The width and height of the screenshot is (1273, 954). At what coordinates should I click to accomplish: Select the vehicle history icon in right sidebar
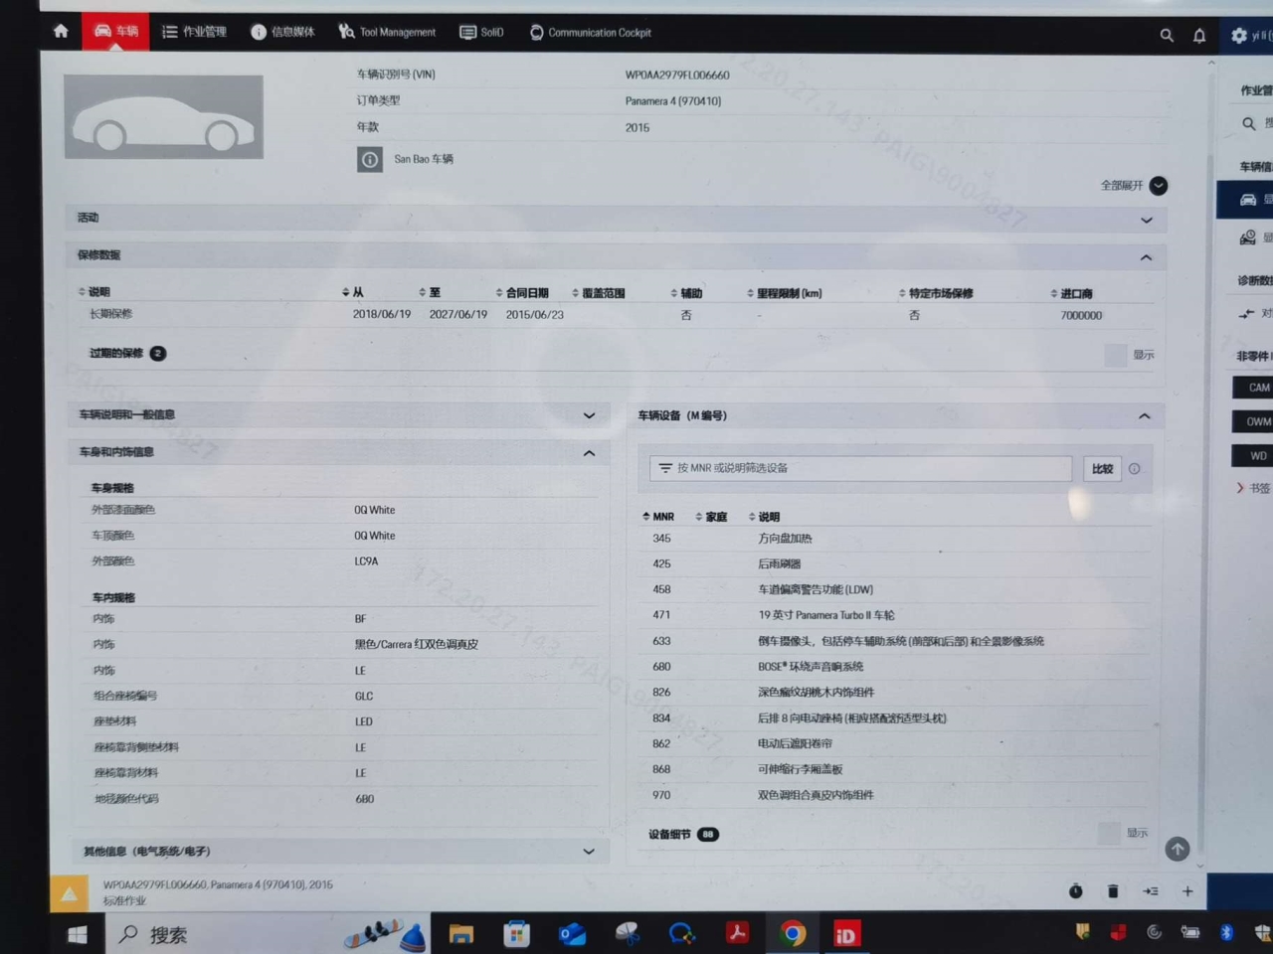tap(1247, 238)
